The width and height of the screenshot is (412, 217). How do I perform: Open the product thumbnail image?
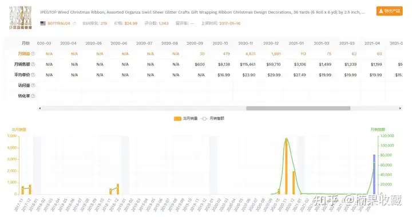coord(21,18)
